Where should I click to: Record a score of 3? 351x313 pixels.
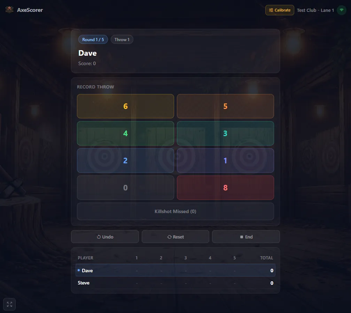(225, 133)
